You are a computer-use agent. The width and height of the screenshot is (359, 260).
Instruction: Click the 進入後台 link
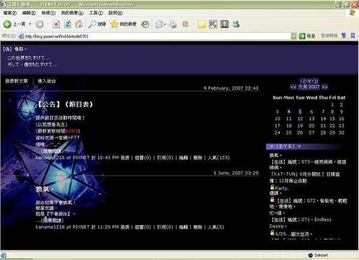(47, 81)
